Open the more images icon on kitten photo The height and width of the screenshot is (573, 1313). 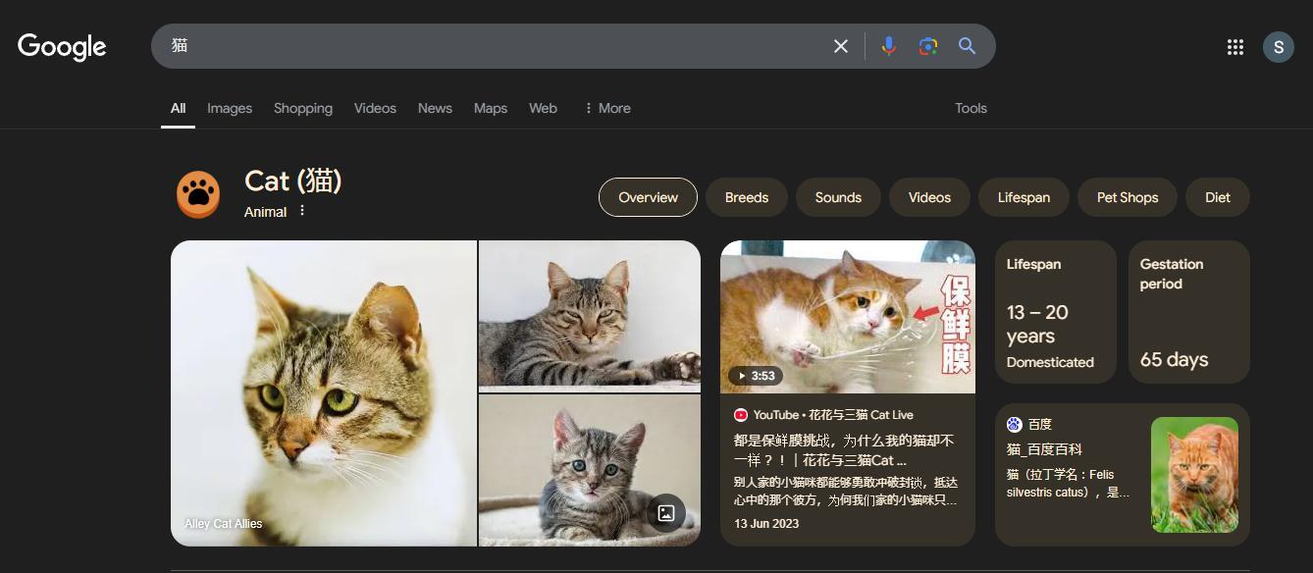(665, 512)
